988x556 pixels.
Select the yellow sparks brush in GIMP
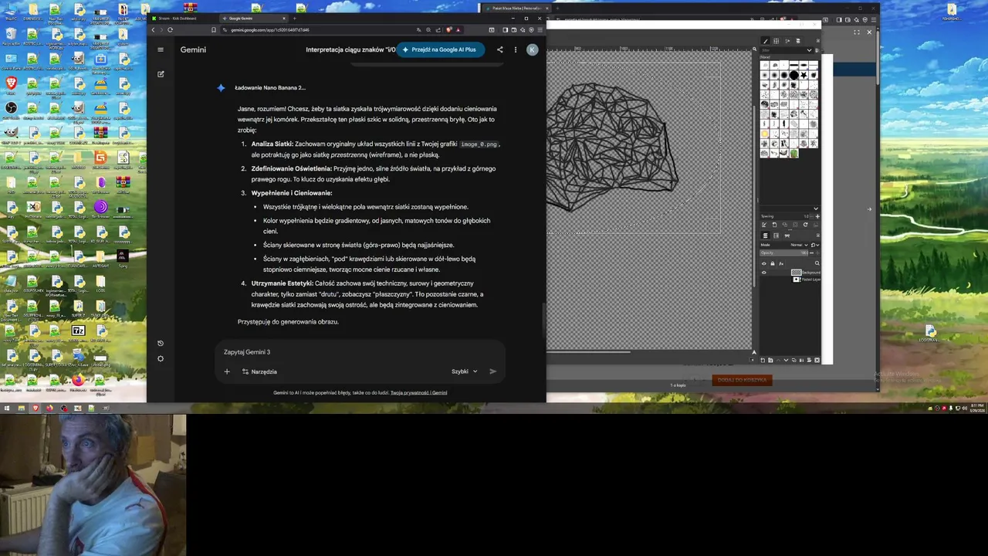point(765,134)
